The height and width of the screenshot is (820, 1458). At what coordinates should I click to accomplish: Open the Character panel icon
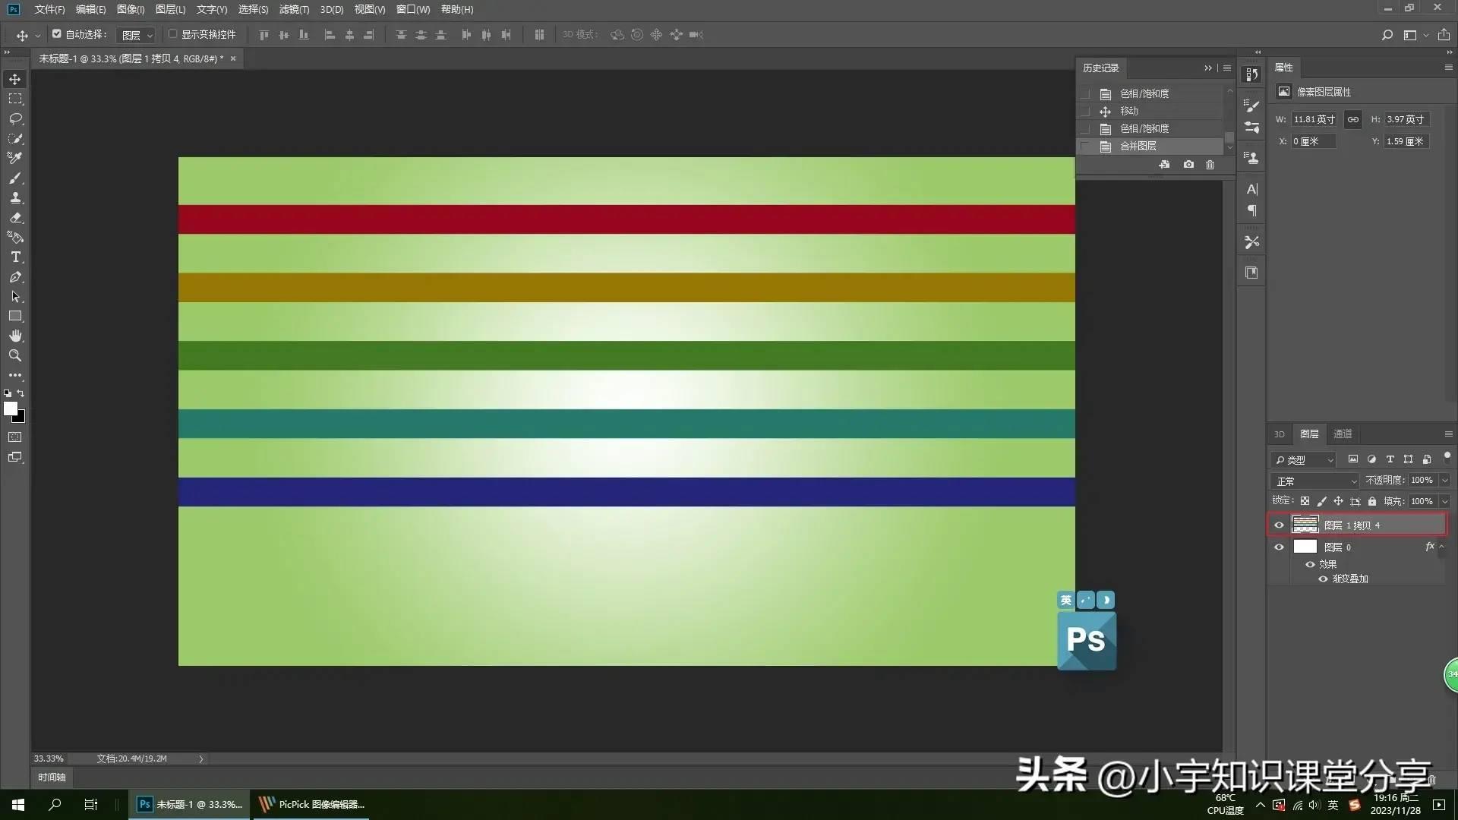pos(1252,189)
